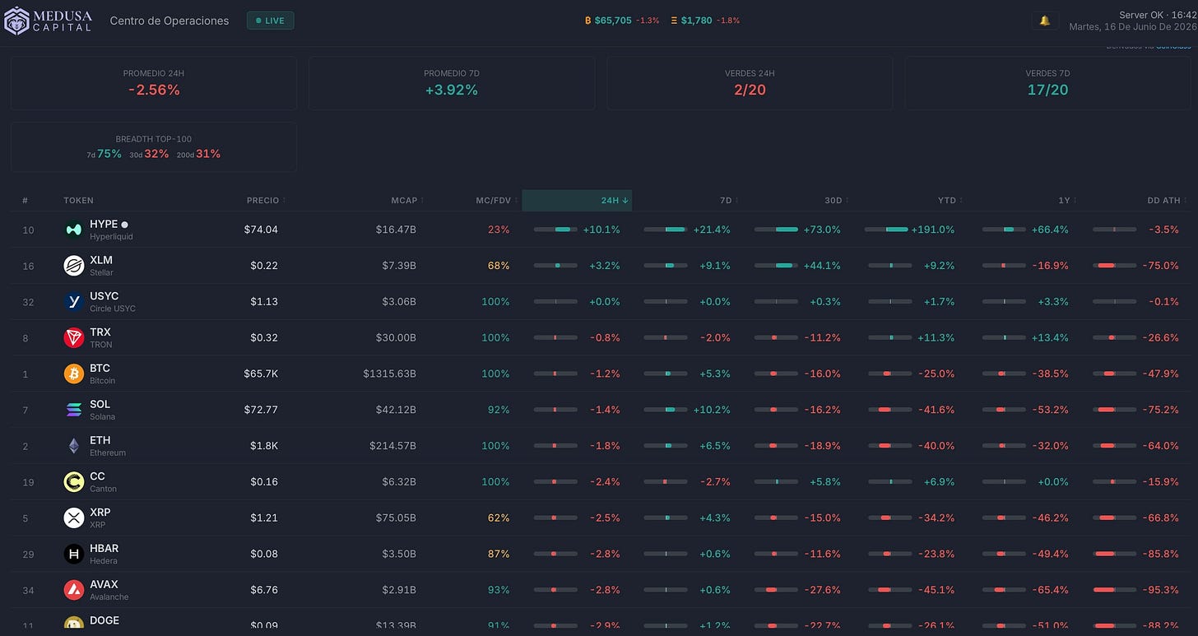Toggle the LIVE status indicator

click(x=271, y=21)
